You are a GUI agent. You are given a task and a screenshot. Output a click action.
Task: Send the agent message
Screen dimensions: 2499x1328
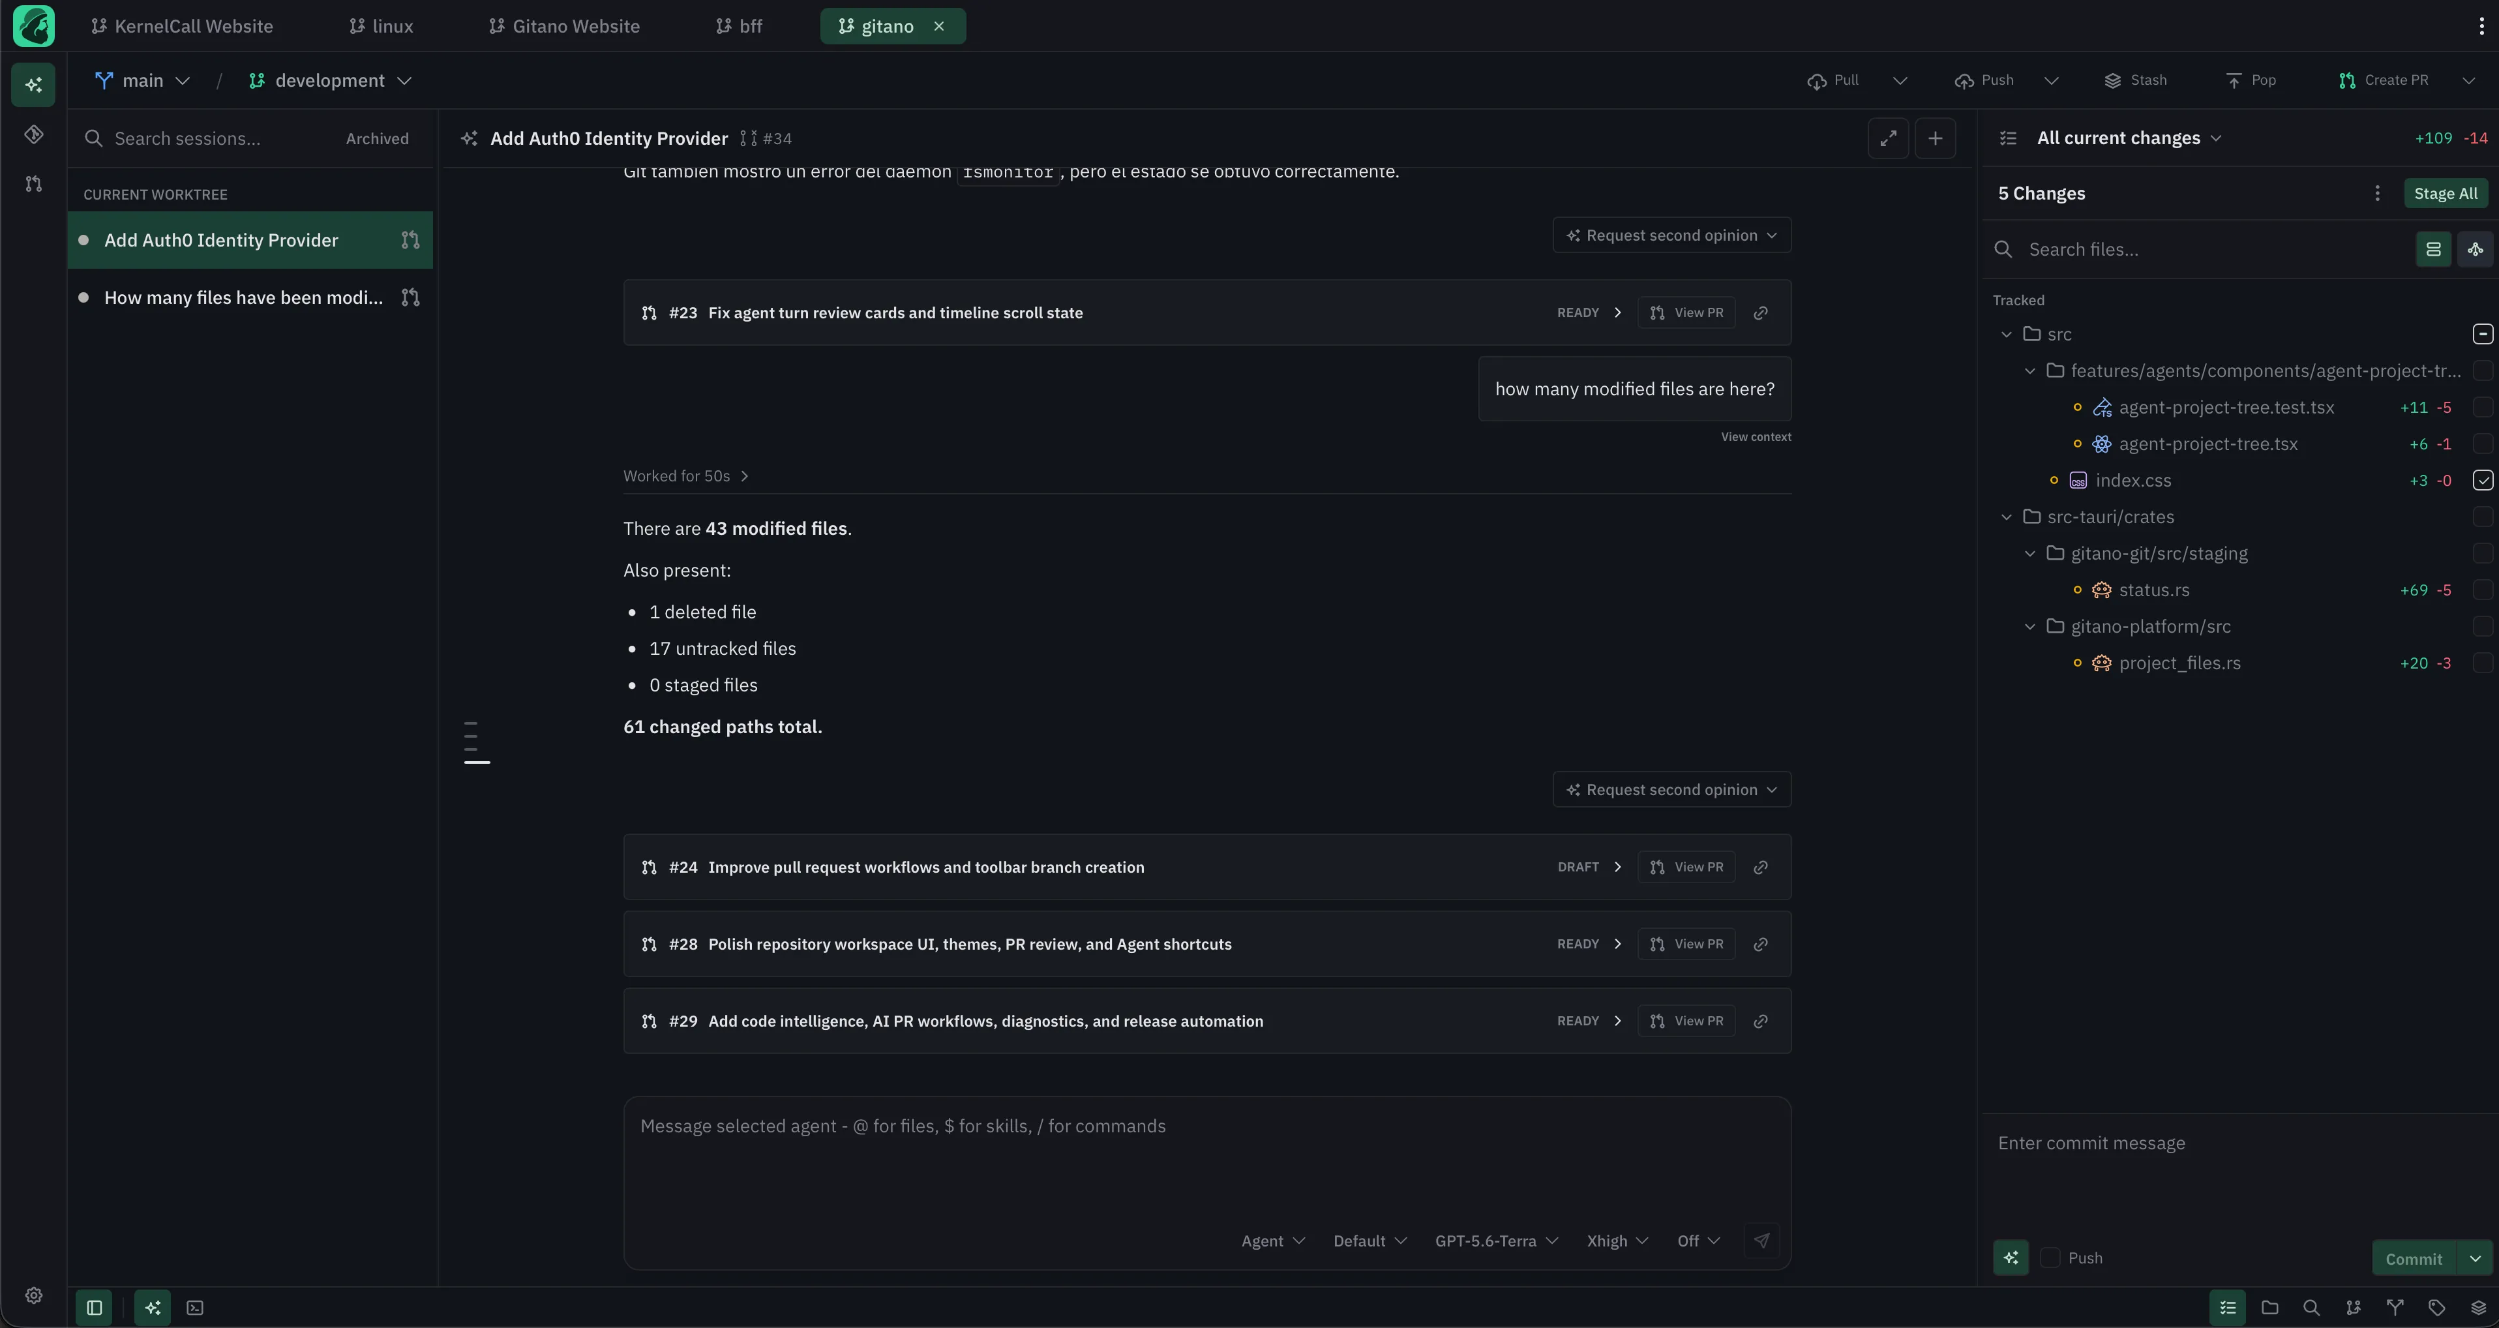point(1761,1240)
